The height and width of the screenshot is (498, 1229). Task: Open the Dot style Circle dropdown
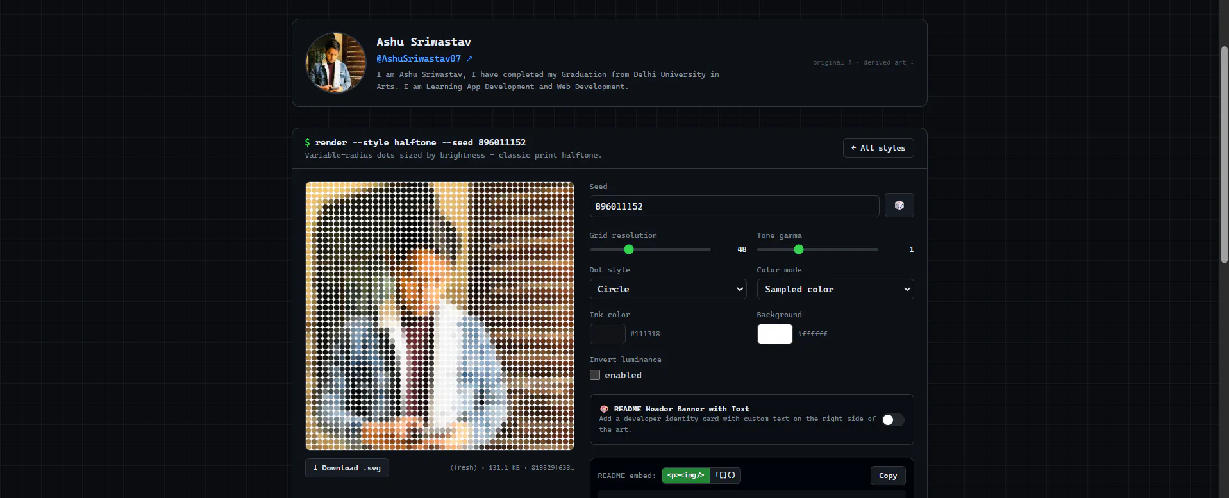[x=668, y=289]
